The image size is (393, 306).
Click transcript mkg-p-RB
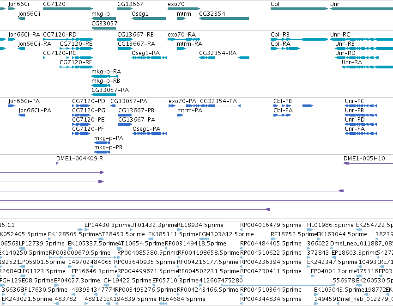(x=105, y=81)
